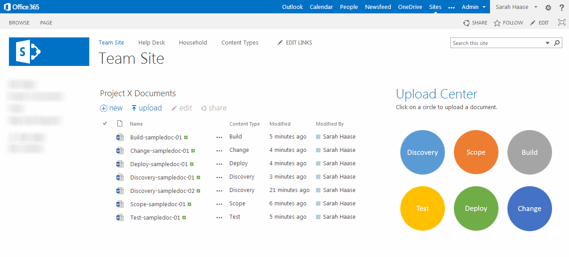Viewport: 569px width, 257px height.
Task: Click the upload document link
Action: pyautogui.click(x=147, y=108)
